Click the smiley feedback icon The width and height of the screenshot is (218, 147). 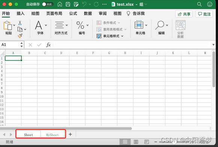209,4
